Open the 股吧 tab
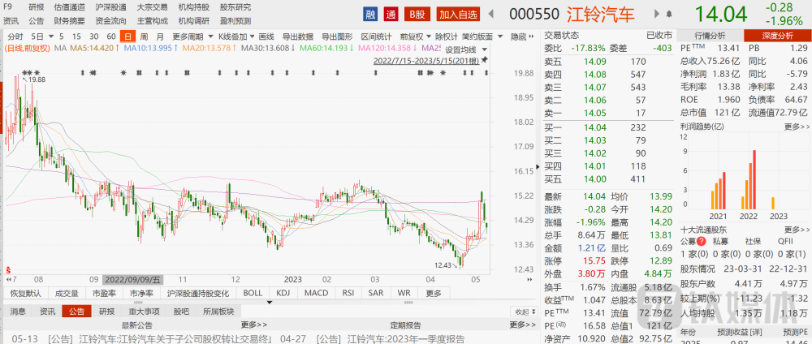812x344 pixels. tap(181, 312)
